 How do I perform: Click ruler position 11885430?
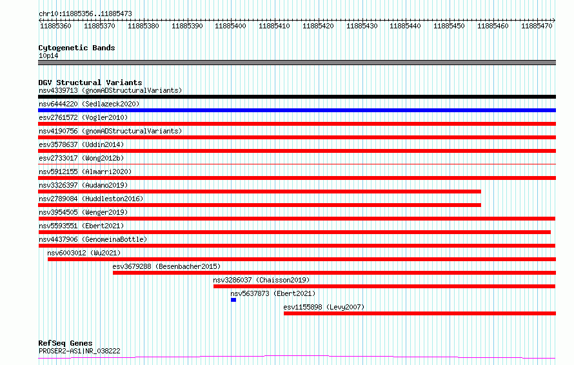pos(362,26)
